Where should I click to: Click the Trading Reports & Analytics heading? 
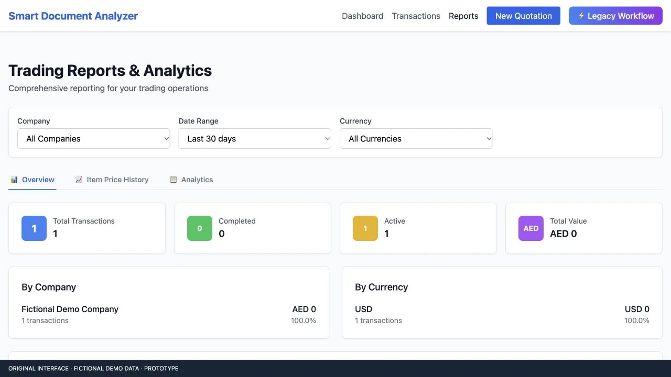(110, 70)
